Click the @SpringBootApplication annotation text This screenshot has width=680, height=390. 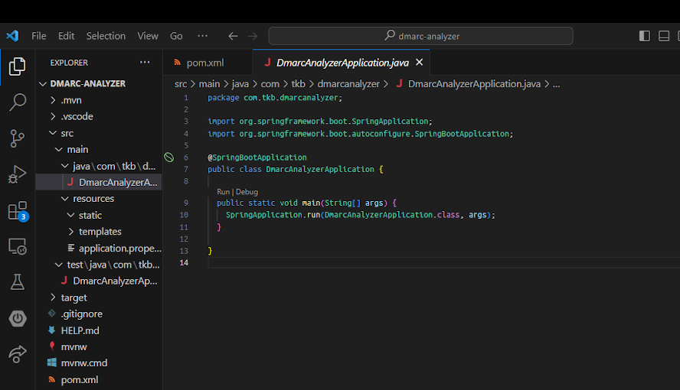257,158
